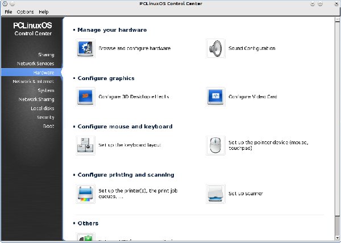The height and width of the screenshot is (243, 341).
Task: Open the Sound Configuration speaker icon
Action: pyautogui.click(x=215, y=48)
